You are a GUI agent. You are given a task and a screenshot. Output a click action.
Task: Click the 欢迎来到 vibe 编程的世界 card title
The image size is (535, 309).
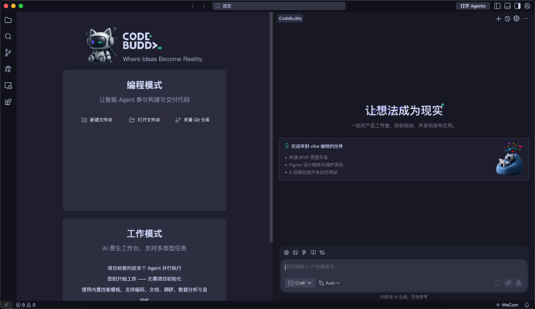point(316,146)
